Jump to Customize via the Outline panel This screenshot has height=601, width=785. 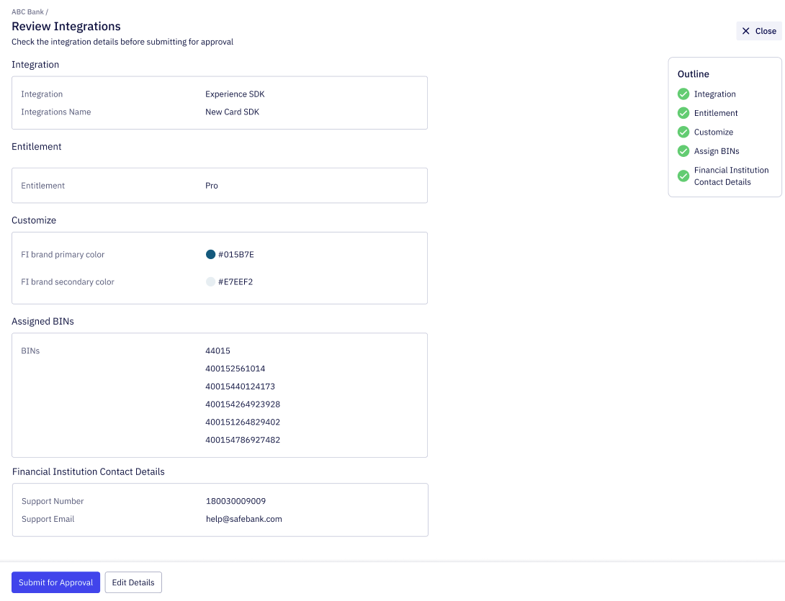click(713, 132)
